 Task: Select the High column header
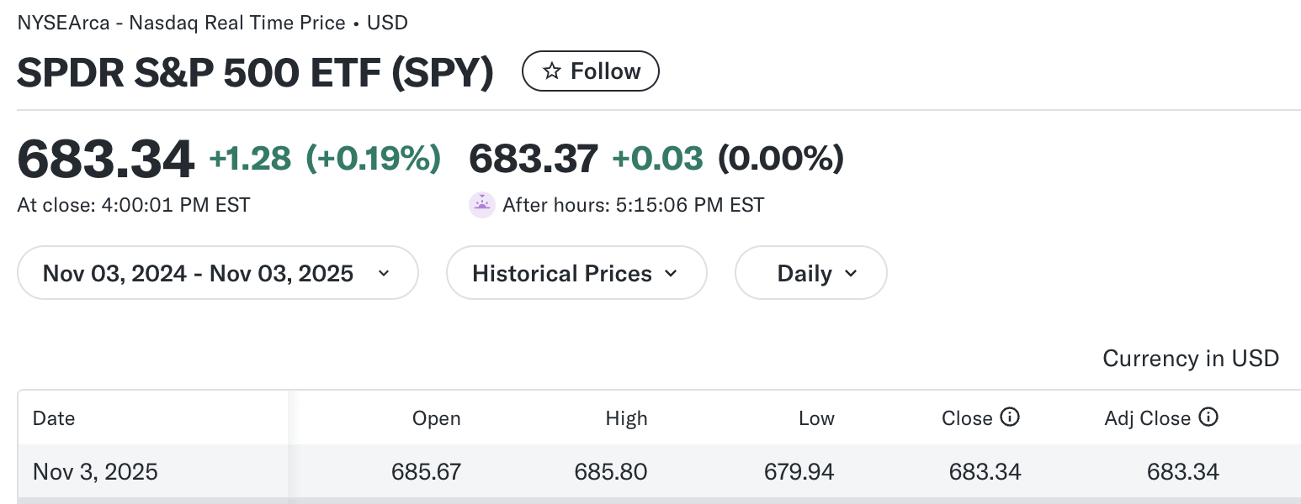tap(626, 418)
